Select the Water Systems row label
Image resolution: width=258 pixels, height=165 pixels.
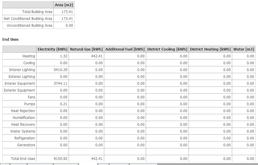(23, 131)
